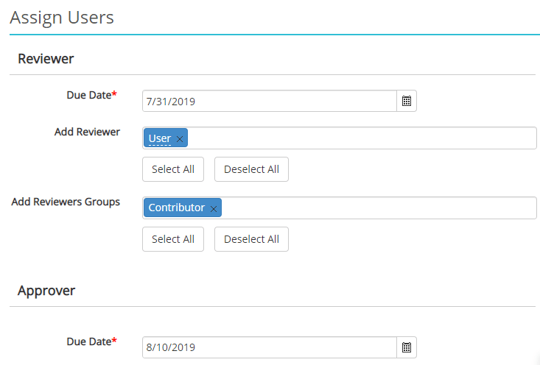Click the Contributor tag label
The width and height of the screenshot is (540, 365).
(176, 208)
